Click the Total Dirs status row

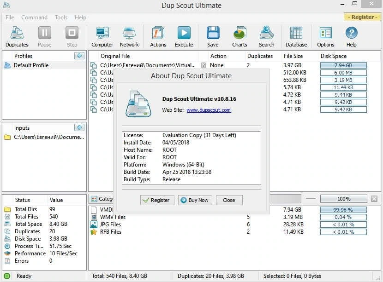click(44, 209)
